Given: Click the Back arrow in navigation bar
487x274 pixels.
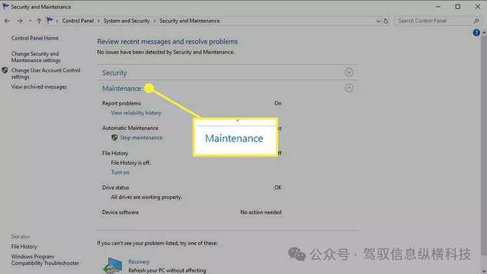Looking at the screenshot, I should point(7,21).
